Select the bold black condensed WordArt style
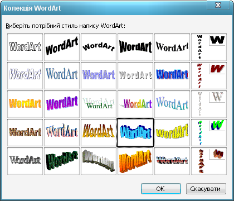Screen dimensions: 234x201 135,47
